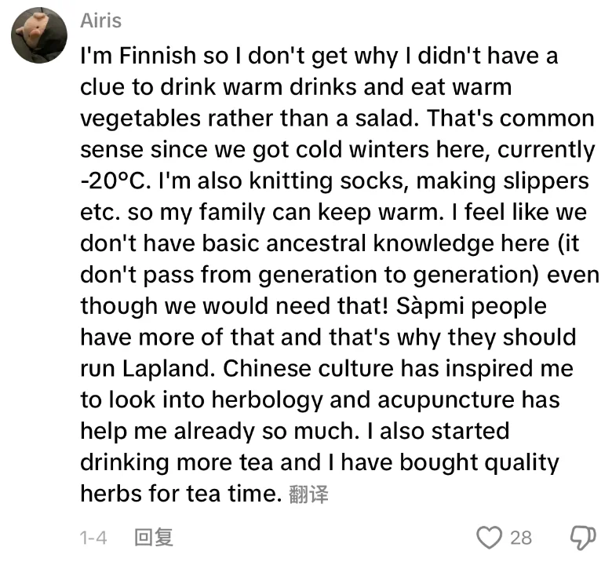
Task: Open the Airis username profile link
Action: tap(101, 20)
